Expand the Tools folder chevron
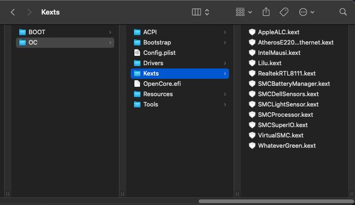This screenshot has height=205, width=355. [225, 105]
